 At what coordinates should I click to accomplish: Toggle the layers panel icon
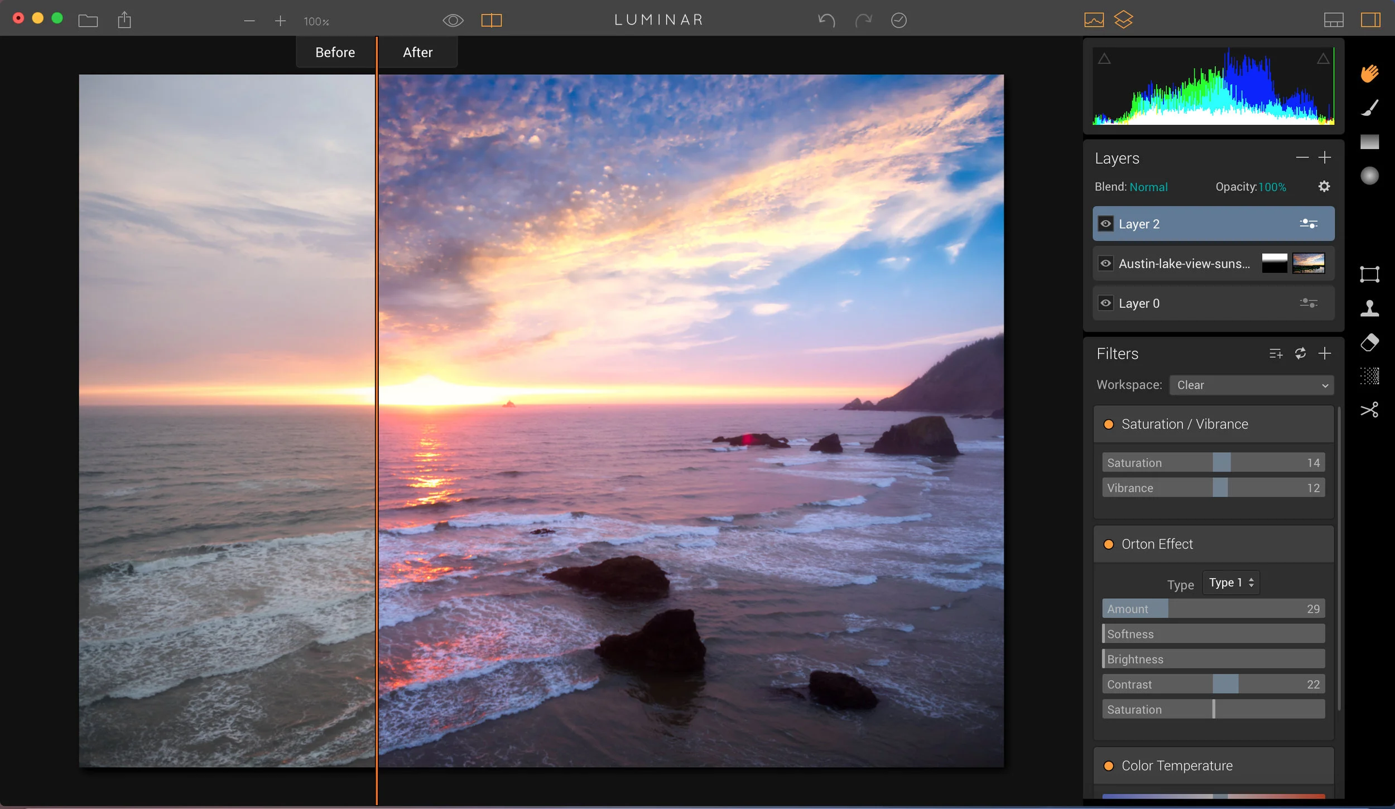point(1123,20)
